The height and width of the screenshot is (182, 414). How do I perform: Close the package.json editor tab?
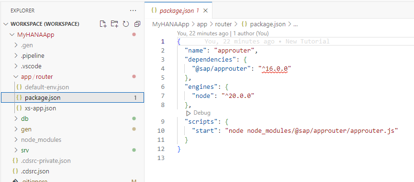tap(205, 11)
